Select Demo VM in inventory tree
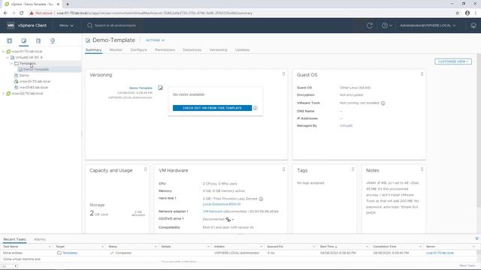Image resolution: width=481 pixels, height=270 pixels. click(24, 75)
